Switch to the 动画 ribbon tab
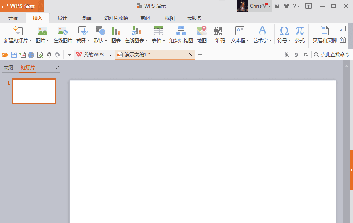This screenshot has width=353, height=223. tap(87, 18)
